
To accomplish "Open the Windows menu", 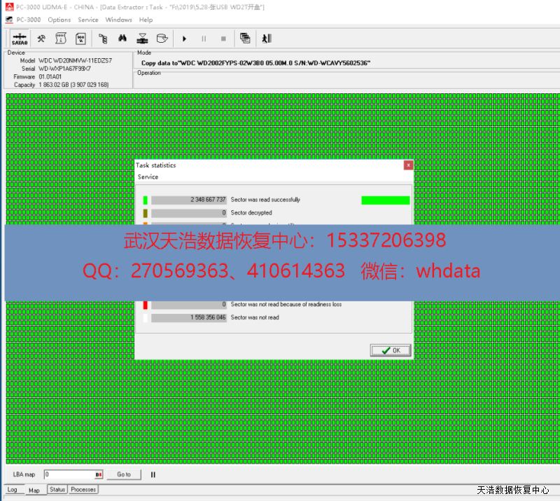I will click(x=118, y=20).
